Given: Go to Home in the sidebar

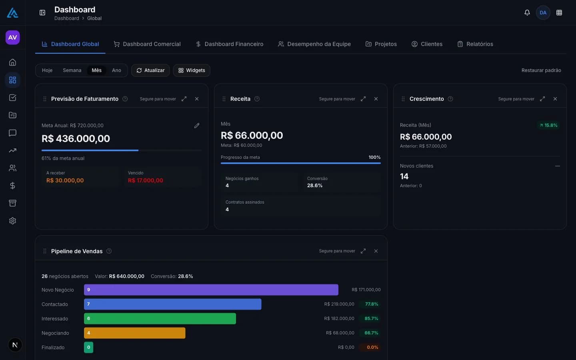Looking at the screenshot, I should (x=12, y=62).
